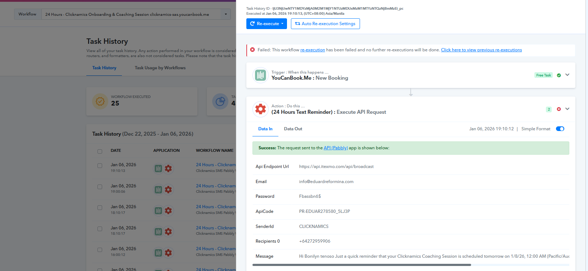Screen dimensions: 588x271
Task: Click the red error status on the action step
Action: point(559,109)
